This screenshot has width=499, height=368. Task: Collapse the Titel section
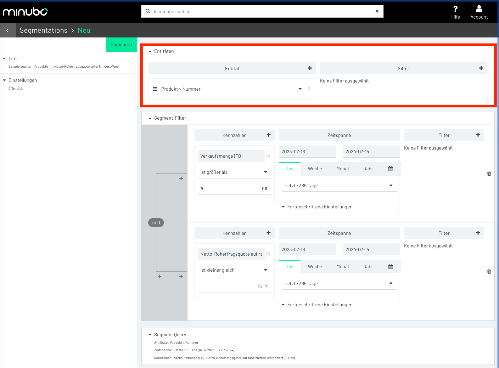[4, 59]
